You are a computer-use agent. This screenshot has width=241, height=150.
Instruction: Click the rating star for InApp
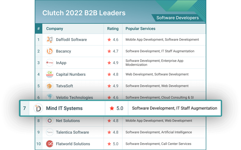click(x=109, y=63)
